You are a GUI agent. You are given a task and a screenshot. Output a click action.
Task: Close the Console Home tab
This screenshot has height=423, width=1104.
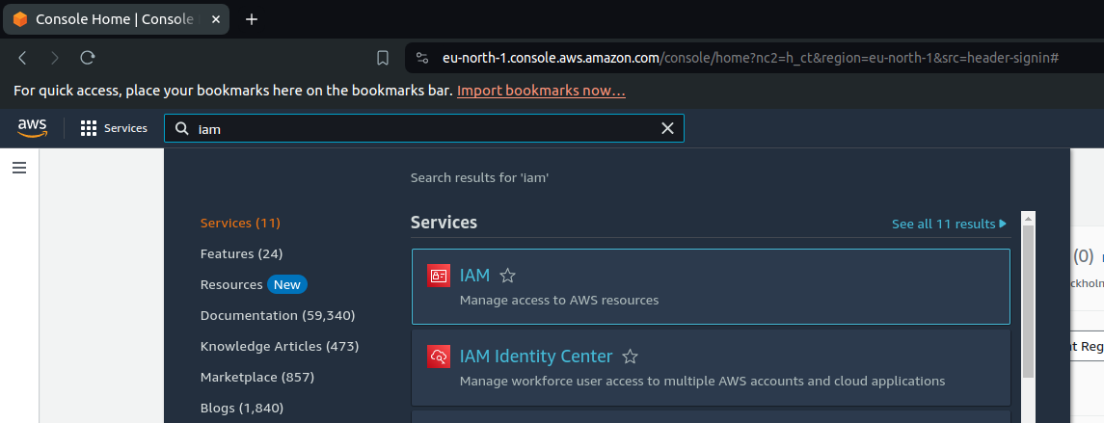[216, 19]
